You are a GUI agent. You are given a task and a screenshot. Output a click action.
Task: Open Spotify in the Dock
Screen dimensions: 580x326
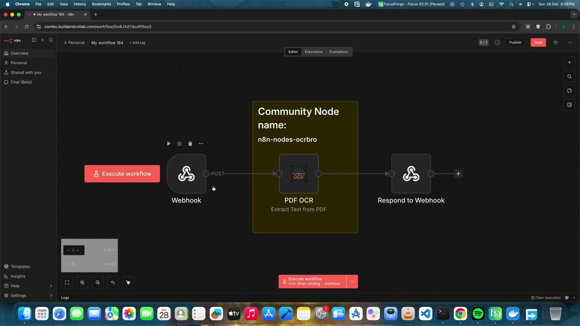click(478, 313)
